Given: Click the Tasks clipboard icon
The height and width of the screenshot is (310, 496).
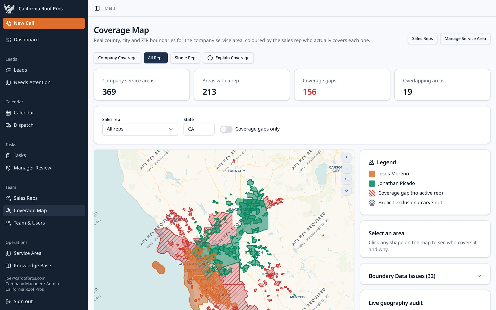Looking at the screenshot, I should 8,156.
